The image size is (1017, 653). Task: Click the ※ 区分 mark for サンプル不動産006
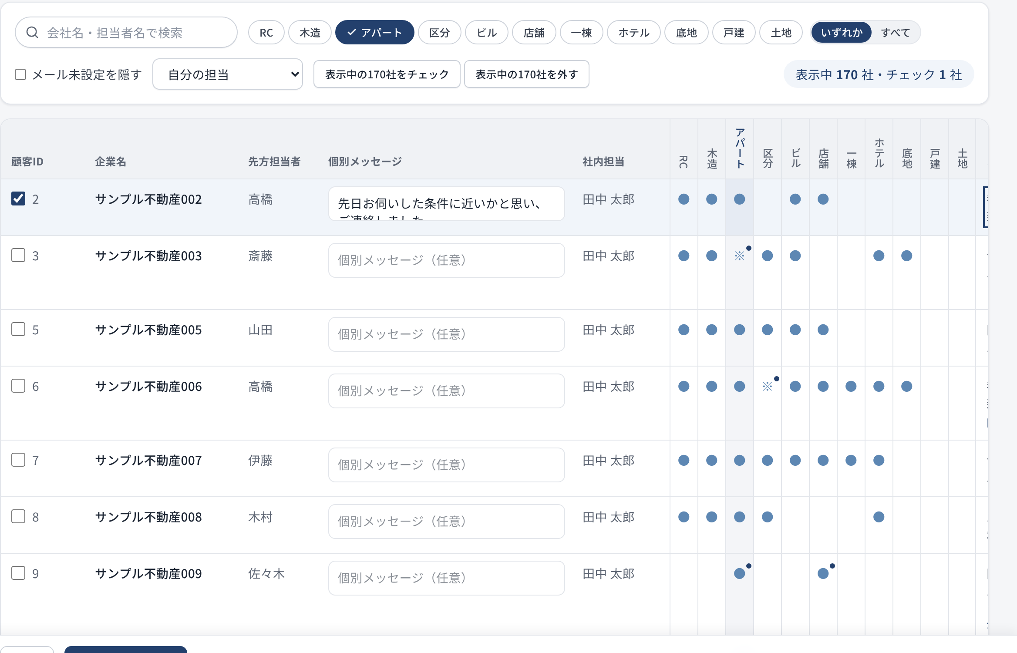[768, 386]
